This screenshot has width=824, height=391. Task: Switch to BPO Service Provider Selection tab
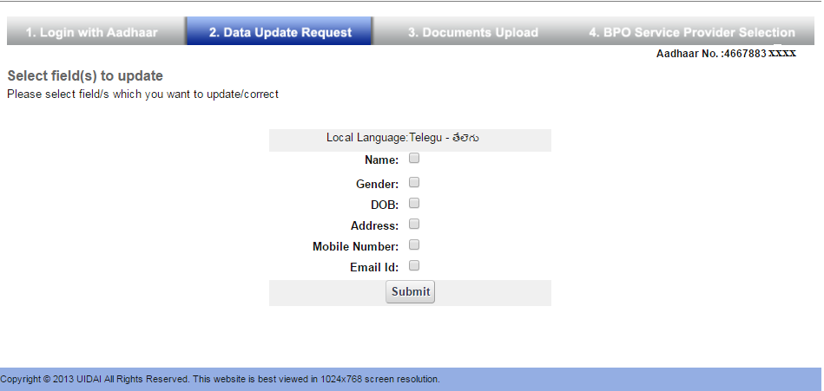691,33
